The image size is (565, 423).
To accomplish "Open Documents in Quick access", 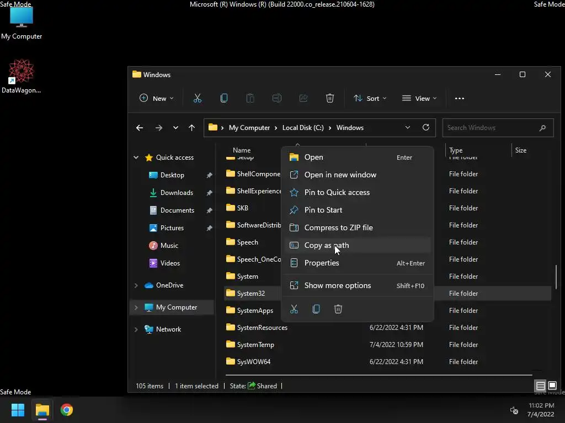I will [x=177, y=210].
